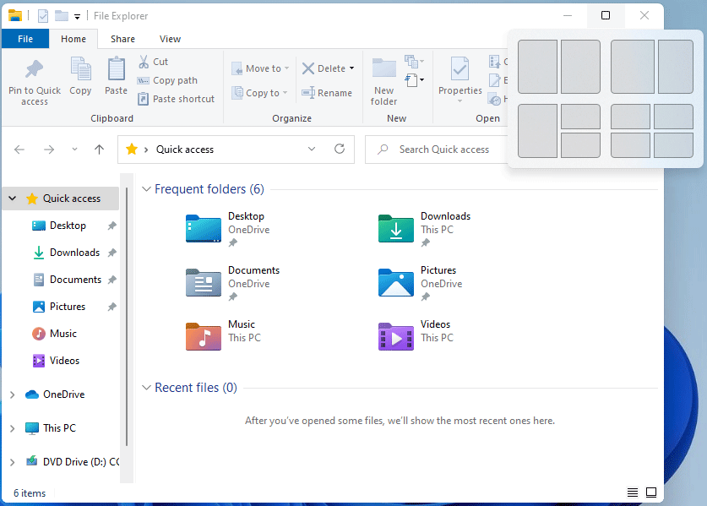Image resolution: width=707 pixels, height=506 pixels.
Task: Unpin Downloads from Quick access
Action: pyautogui.click(x=111, y=252)
